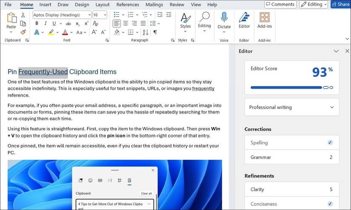Click the Editor Score progress bar

[x=292, y=88]
